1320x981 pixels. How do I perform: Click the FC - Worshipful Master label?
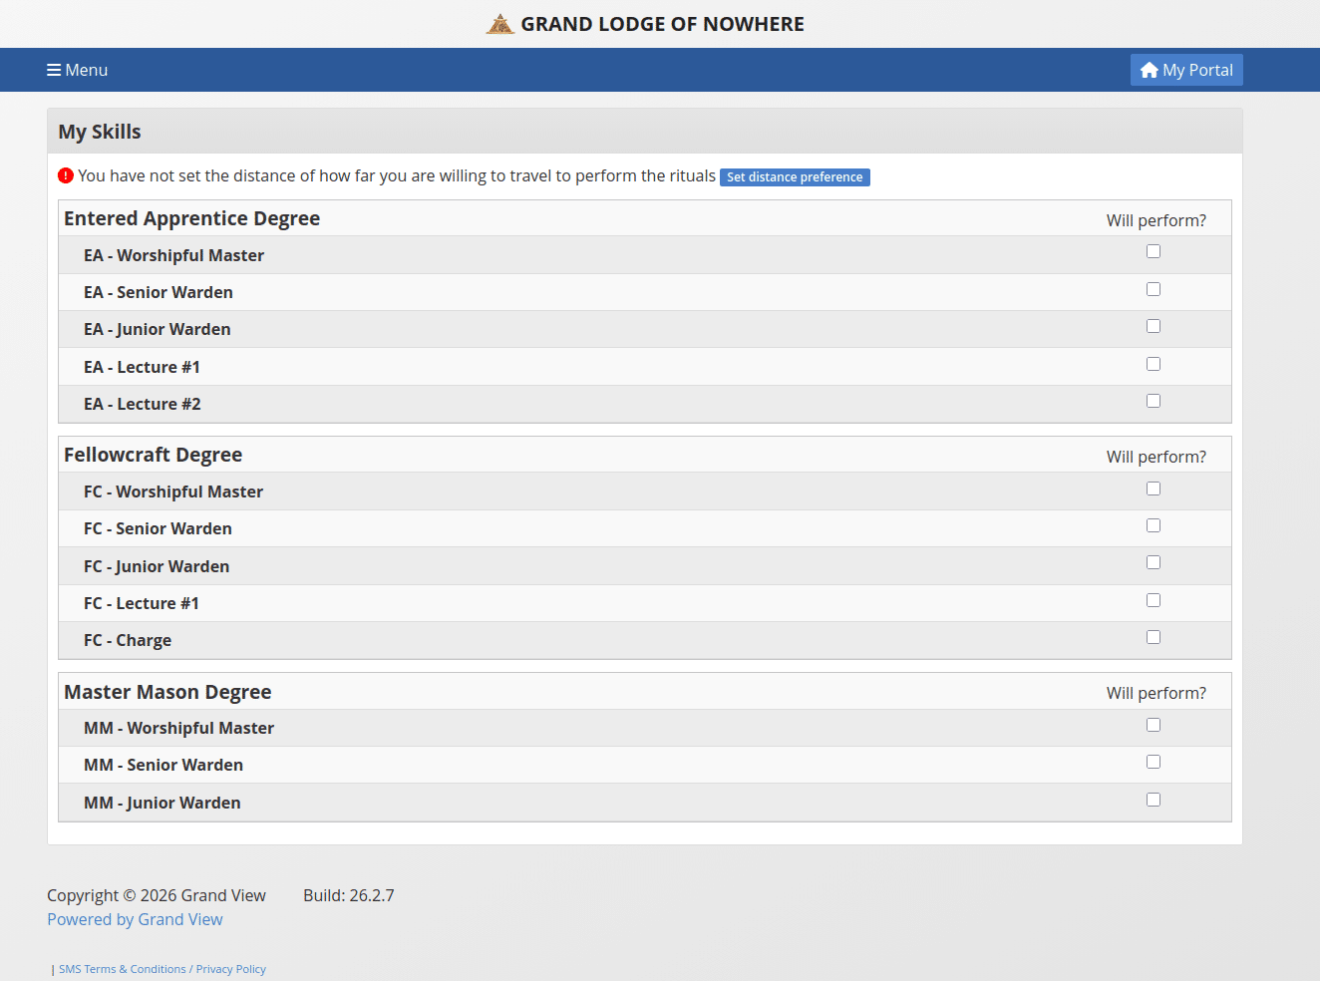tap(173, 491)
